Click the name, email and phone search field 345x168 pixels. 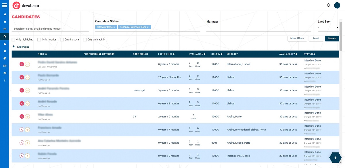50,29
